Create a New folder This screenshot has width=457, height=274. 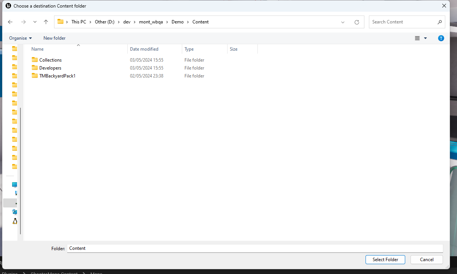(x=54, y=38)
